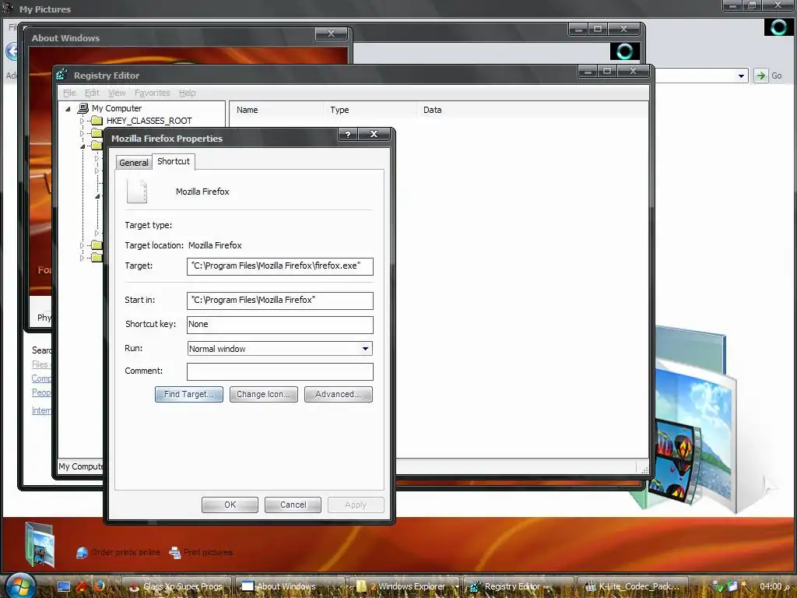797x598 pixels.
Task: Select HKEY_CLASSES_ROOT in the registry tree
Action: tap(149, 121)
